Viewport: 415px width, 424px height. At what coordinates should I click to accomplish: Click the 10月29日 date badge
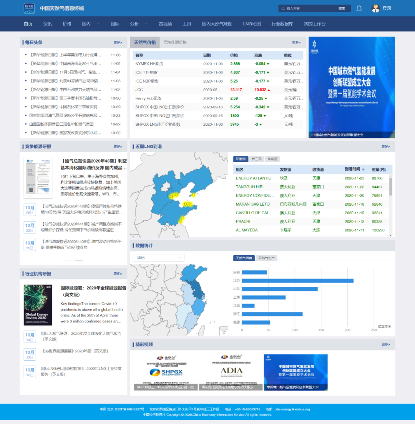tap(30, 210)
